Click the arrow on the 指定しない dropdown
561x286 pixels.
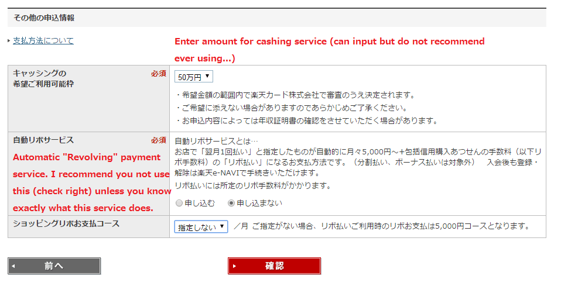pos(222,226)
